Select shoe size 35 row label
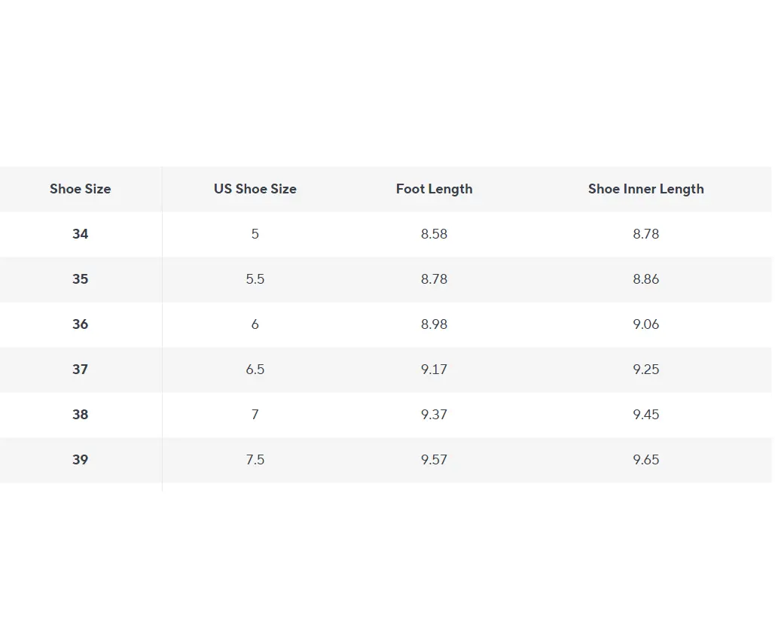Image resolution: width=775 pixels, height=642 pixels. pos(80,279)
